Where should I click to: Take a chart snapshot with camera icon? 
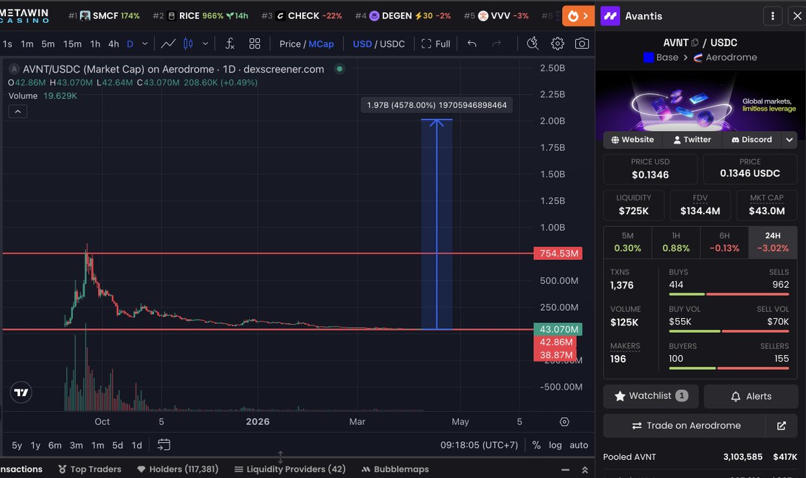click(582, 44)
